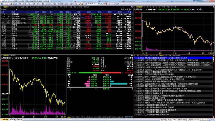Click the red arrow icon in the toolbar

pos(8,4)
